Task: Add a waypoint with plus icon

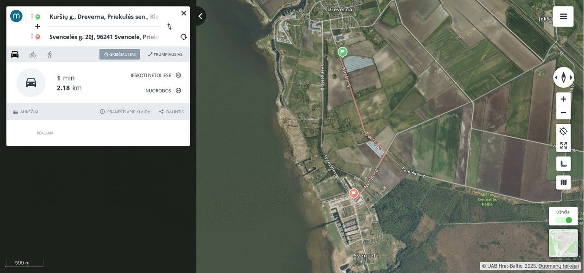Action: pyautogui.click(x=38, y=26)
